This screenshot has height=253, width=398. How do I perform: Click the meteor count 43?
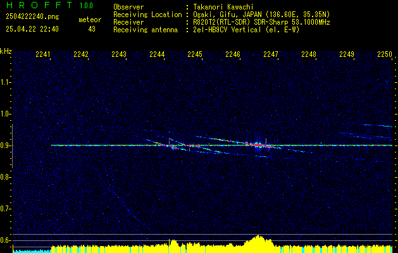point(92,29)
